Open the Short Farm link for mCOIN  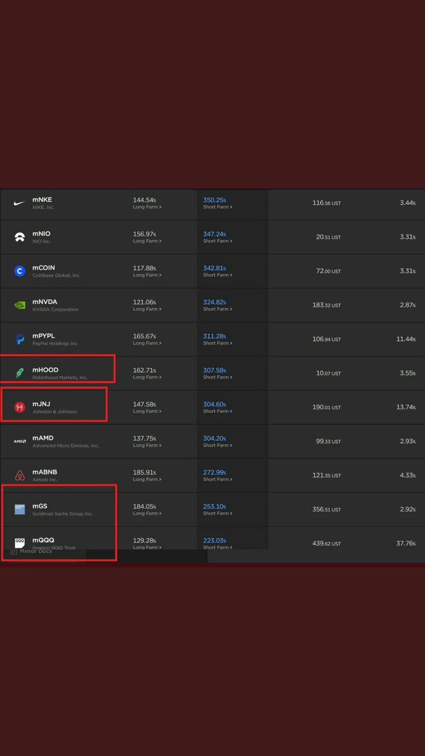217,275
